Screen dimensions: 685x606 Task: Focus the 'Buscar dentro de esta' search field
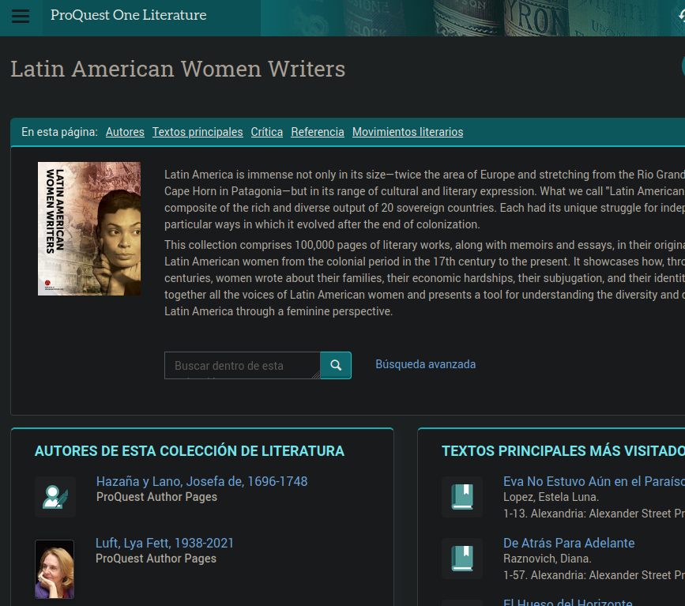coord(243,365)
